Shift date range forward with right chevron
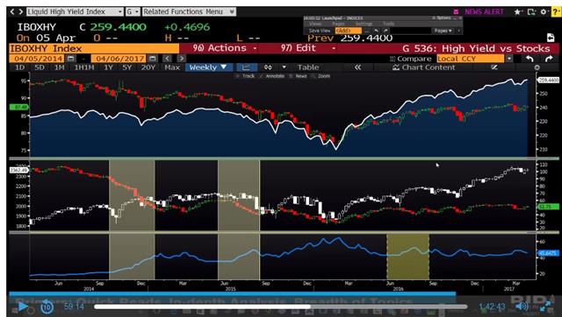Image resolution: width=562 pixels, height=317 pixels. (182, 59)
